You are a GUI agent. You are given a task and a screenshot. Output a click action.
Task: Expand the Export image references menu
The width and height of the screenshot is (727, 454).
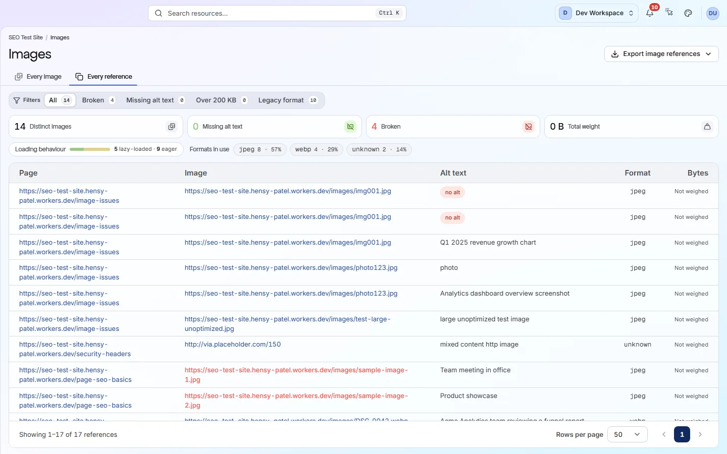click(661, 54)
